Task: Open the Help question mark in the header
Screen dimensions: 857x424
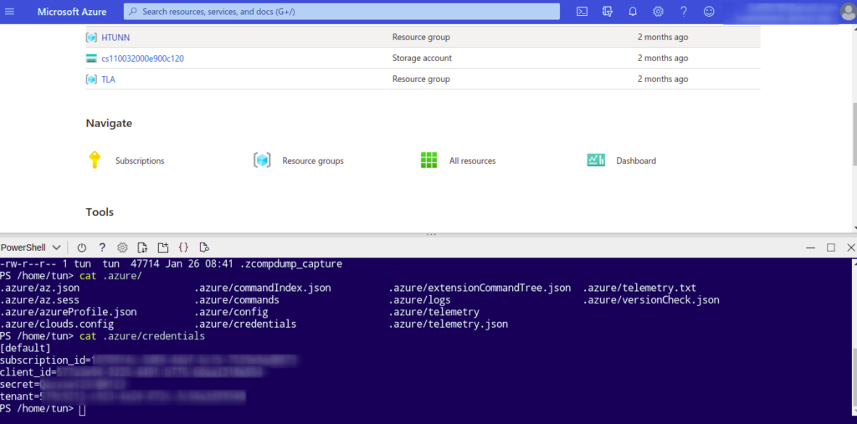Action: [684, 12]
